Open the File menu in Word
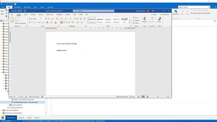Image resolution: width=217 pixels, height=122 pixels. [12, 15]
